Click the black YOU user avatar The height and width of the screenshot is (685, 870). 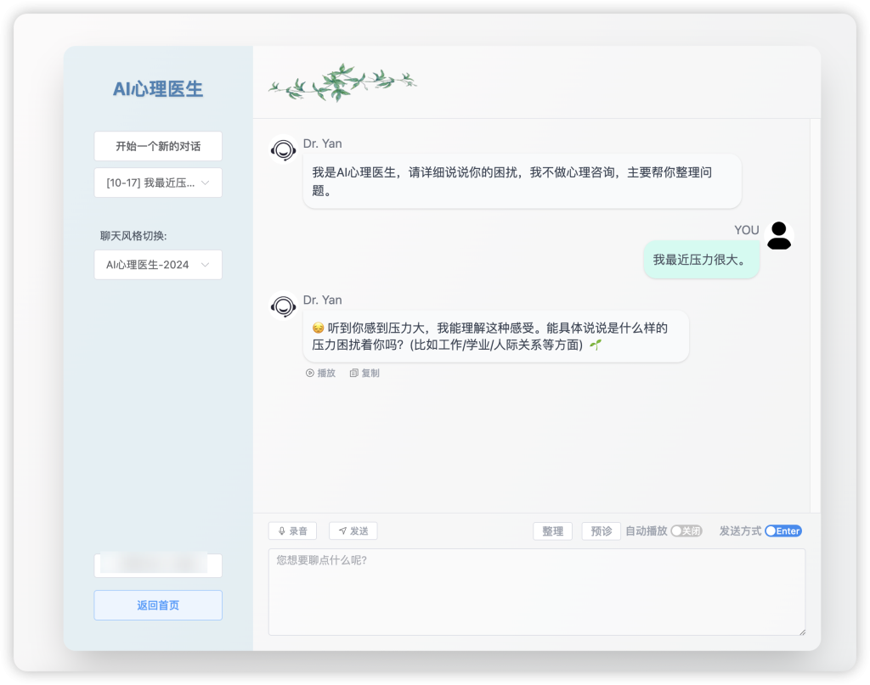(x=778, y=235)
